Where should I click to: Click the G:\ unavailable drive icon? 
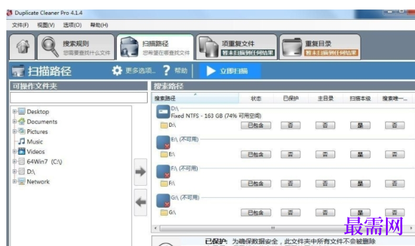(163, 200)
